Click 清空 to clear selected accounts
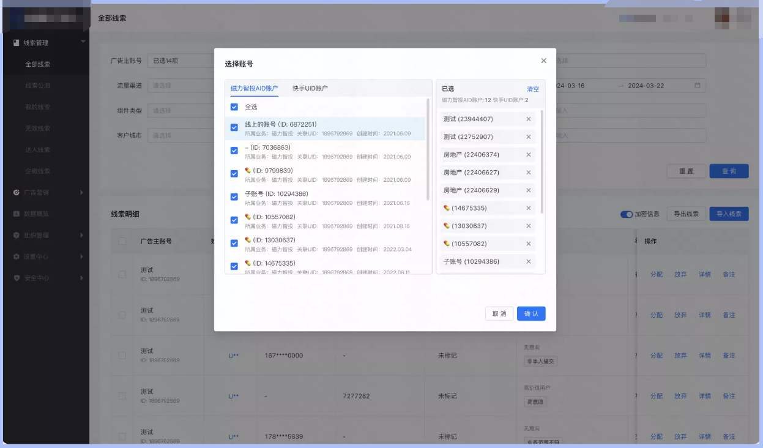Viewport: 763px width, 448px height. (533, 89)
